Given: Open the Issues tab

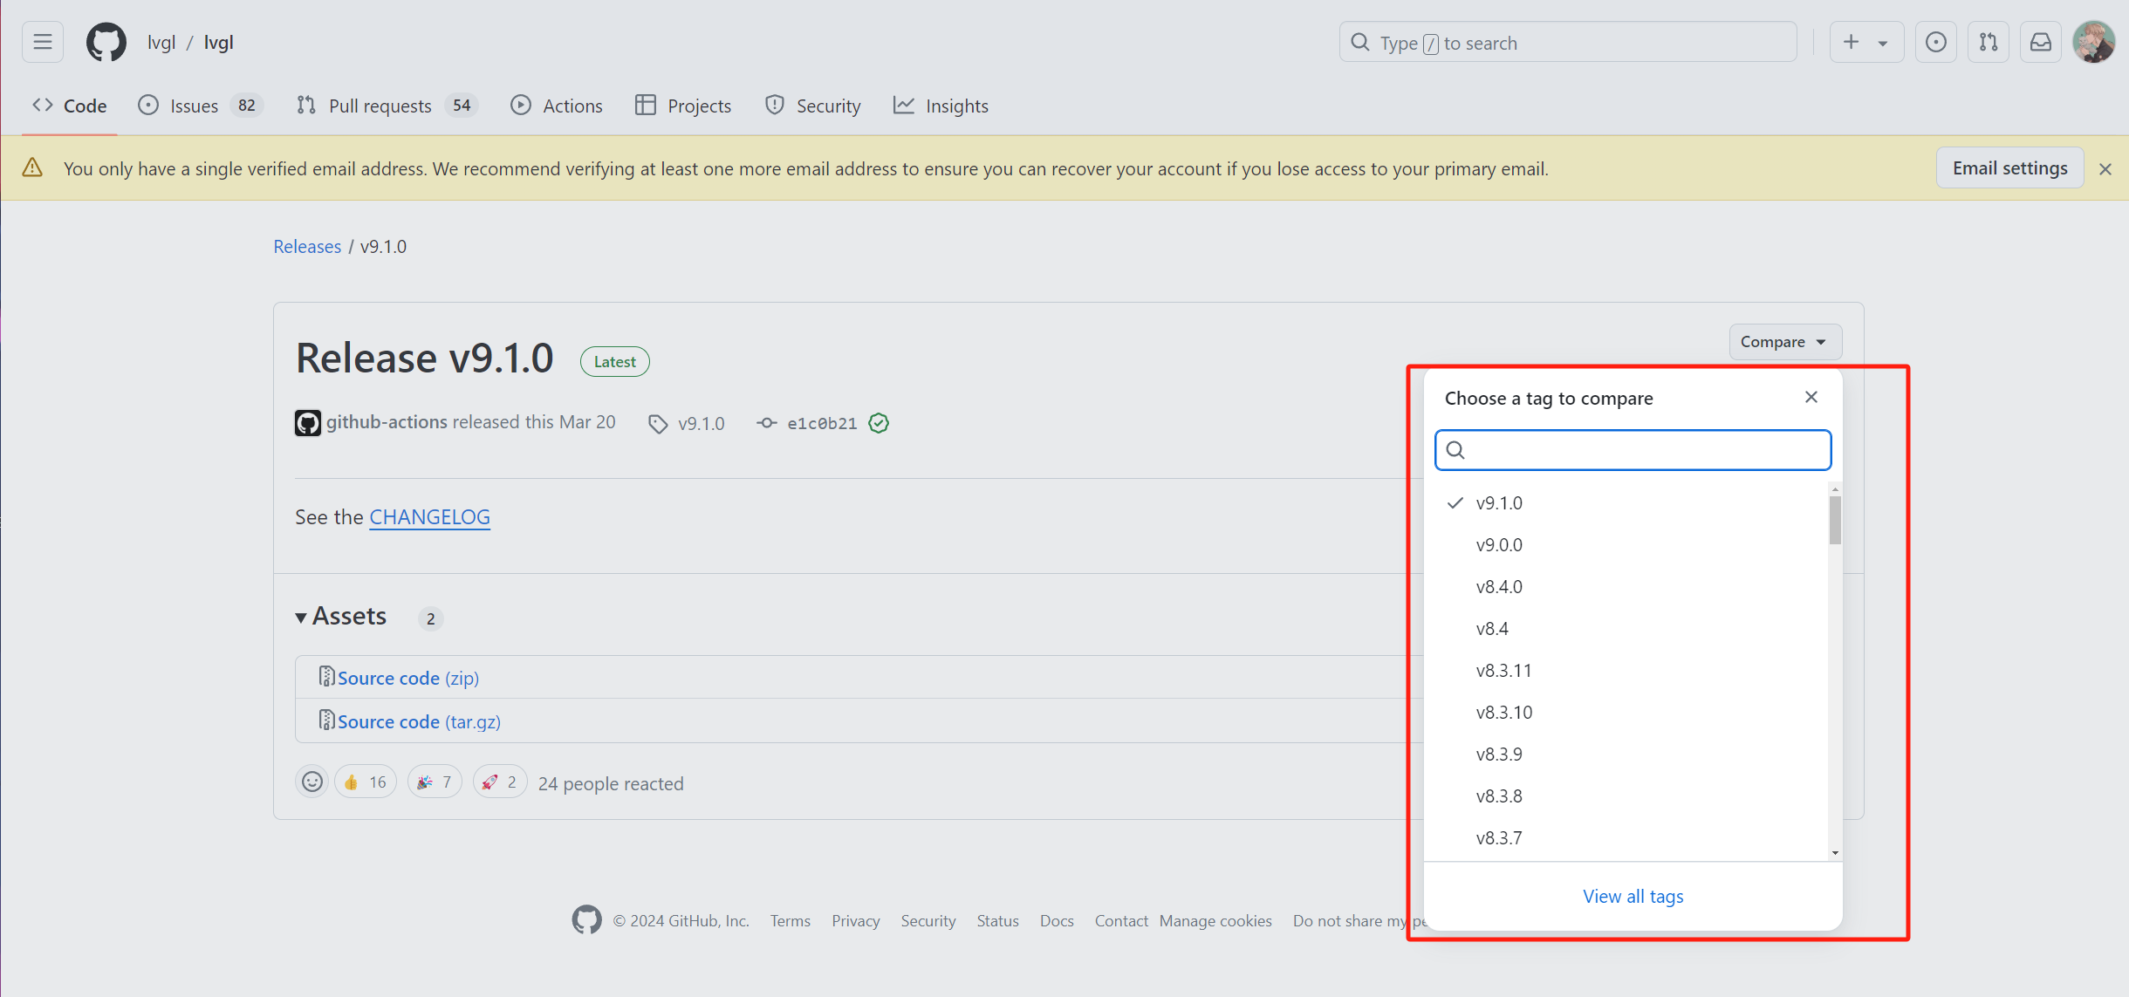Looking at the screenshot, I should point(200,106).
